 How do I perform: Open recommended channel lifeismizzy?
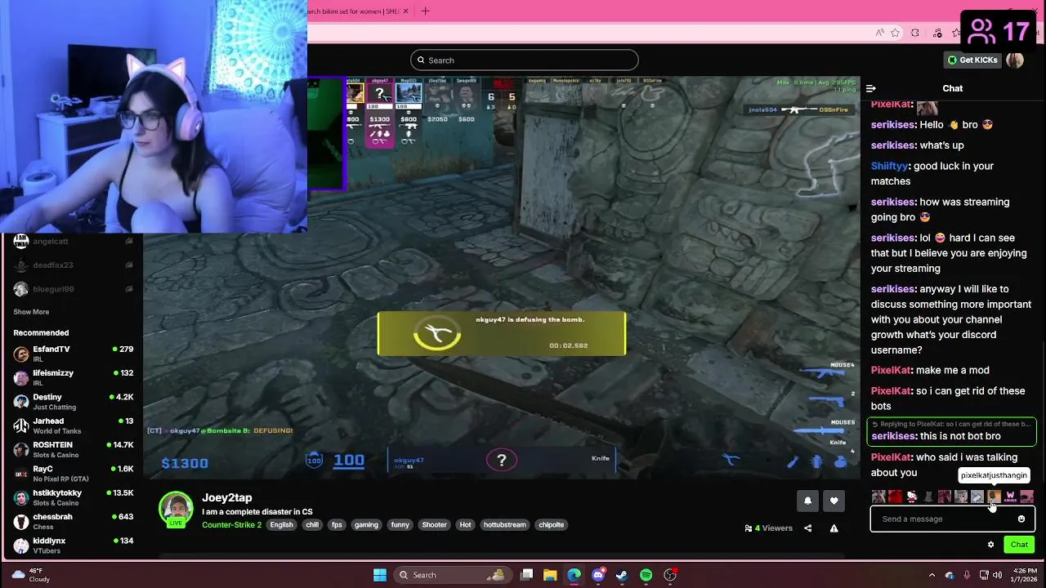click(74, 377)
